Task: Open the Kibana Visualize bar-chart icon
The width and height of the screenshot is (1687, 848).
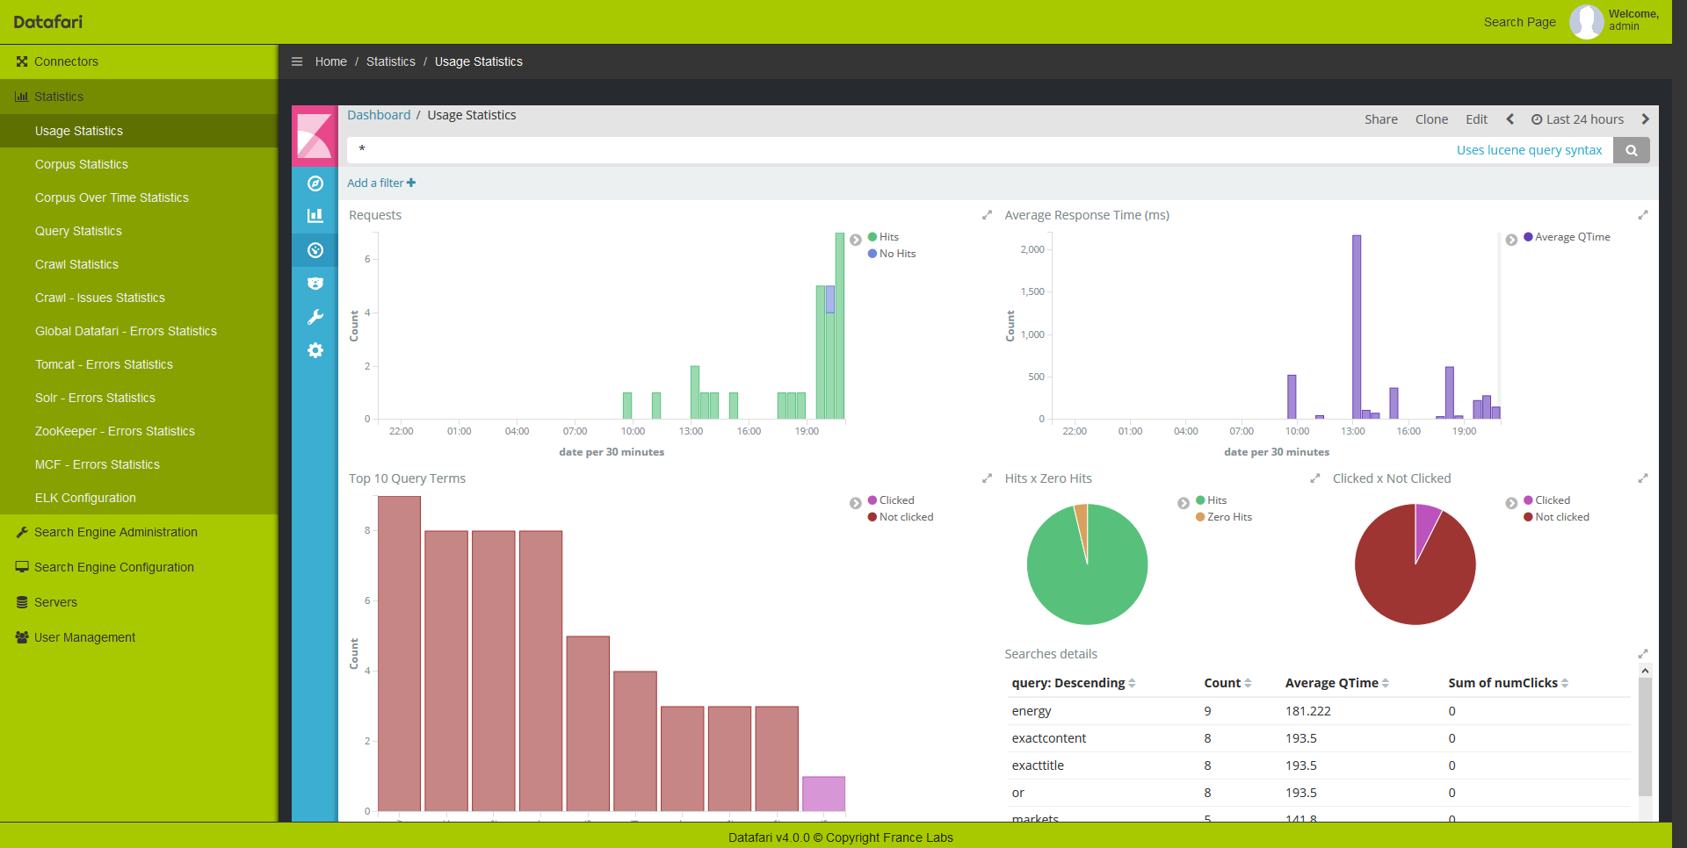Action: (x=315, y=216)
